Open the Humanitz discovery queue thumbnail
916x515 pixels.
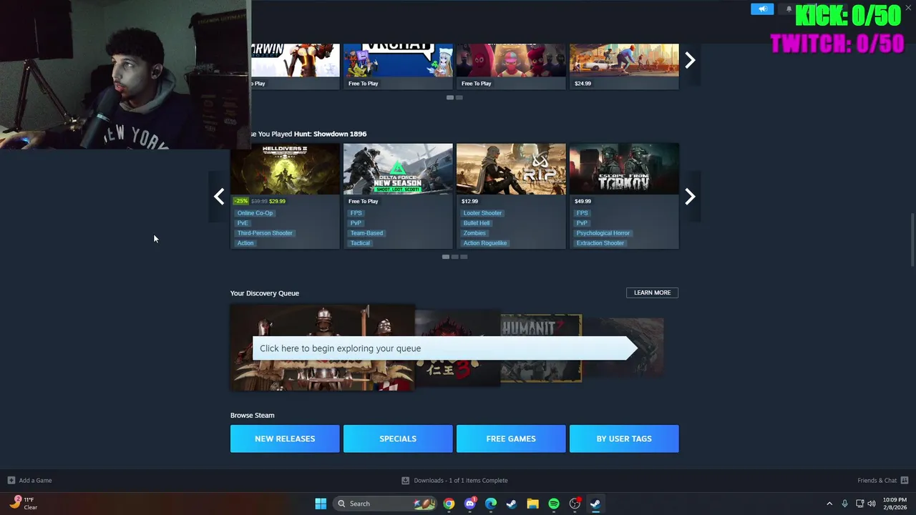(541, 348)
